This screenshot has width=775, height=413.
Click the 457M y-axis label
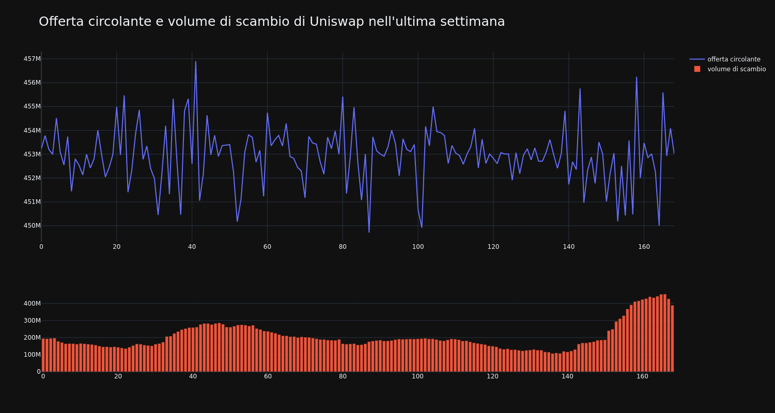click(32, 59)
